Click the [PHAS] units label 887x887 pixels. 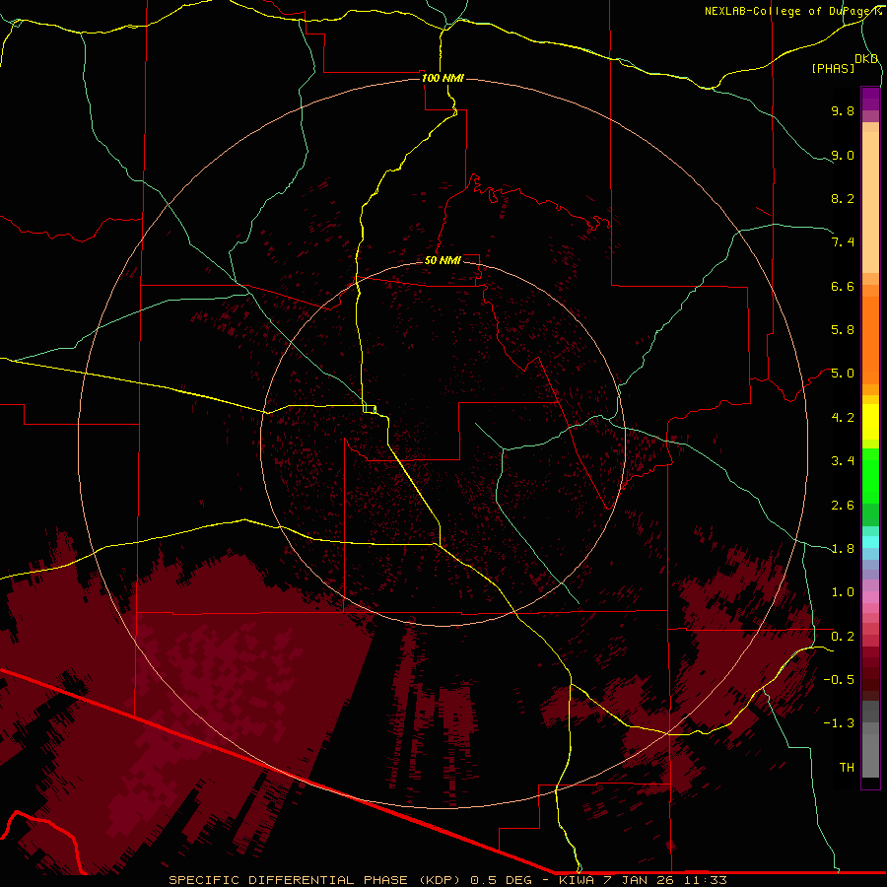coord(833,68)
